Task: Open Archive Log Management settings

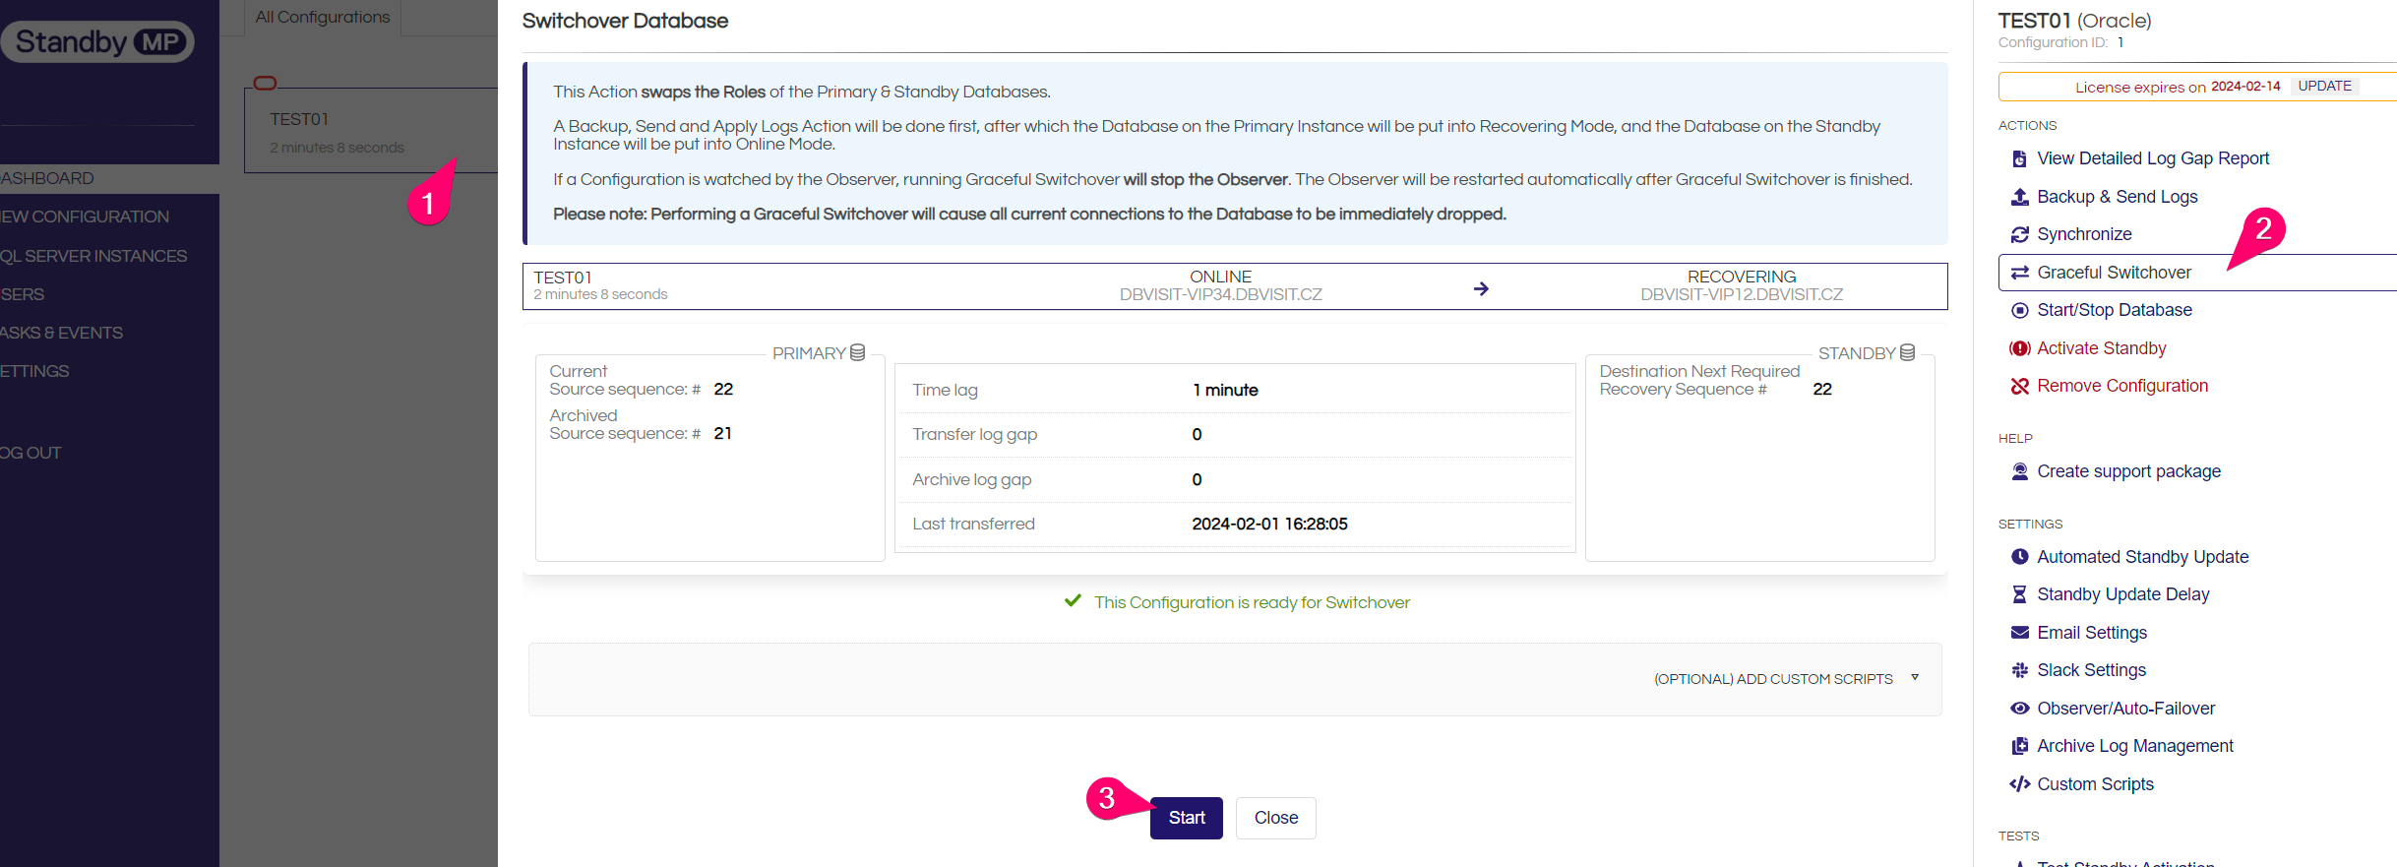Action: coord(2135,746)
